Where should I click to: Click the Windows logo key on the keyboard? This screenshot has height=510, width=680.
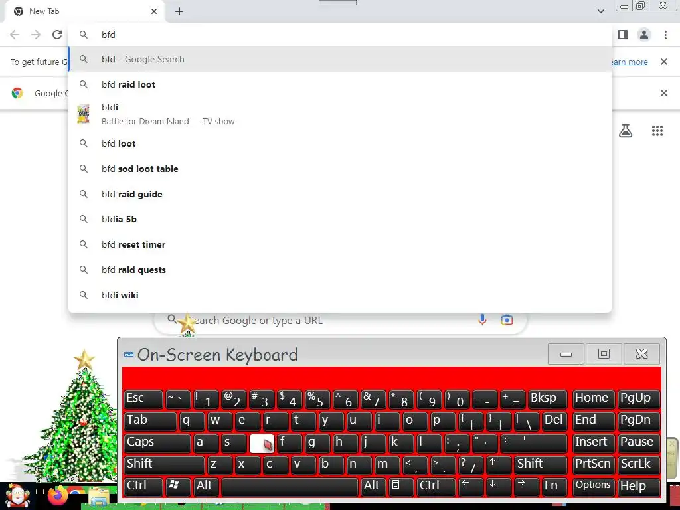coord(178,486)
